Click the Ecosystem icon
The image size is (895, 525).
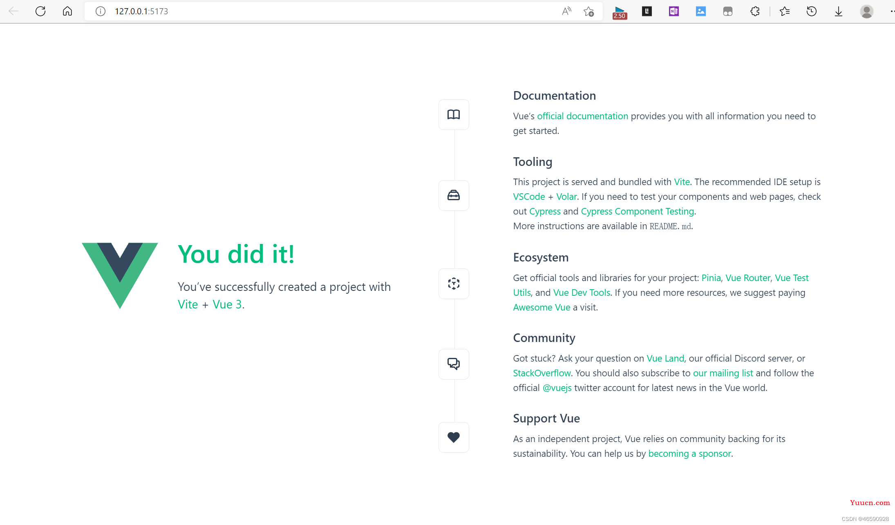pyautogui.click(x=454, y=284)
